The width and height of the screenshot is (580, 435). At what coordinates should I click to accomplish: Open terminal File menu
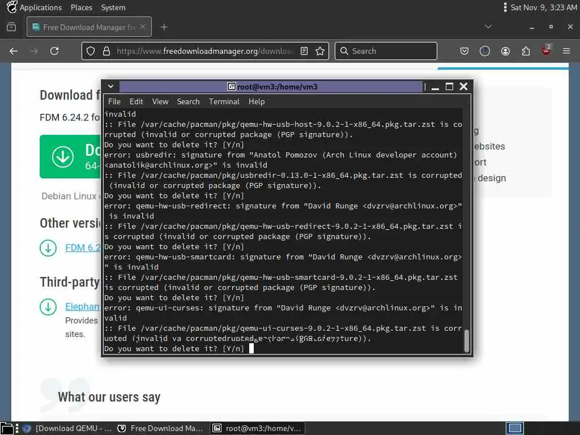[x=114, y=101]
